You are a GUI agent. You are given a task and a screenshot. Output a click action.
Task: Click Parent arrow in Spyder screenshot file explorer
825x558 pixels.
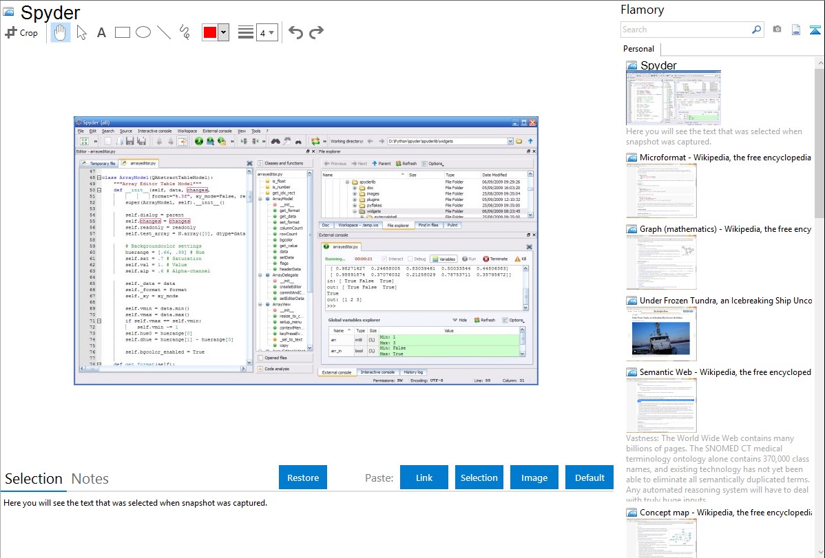click(382, 164)
